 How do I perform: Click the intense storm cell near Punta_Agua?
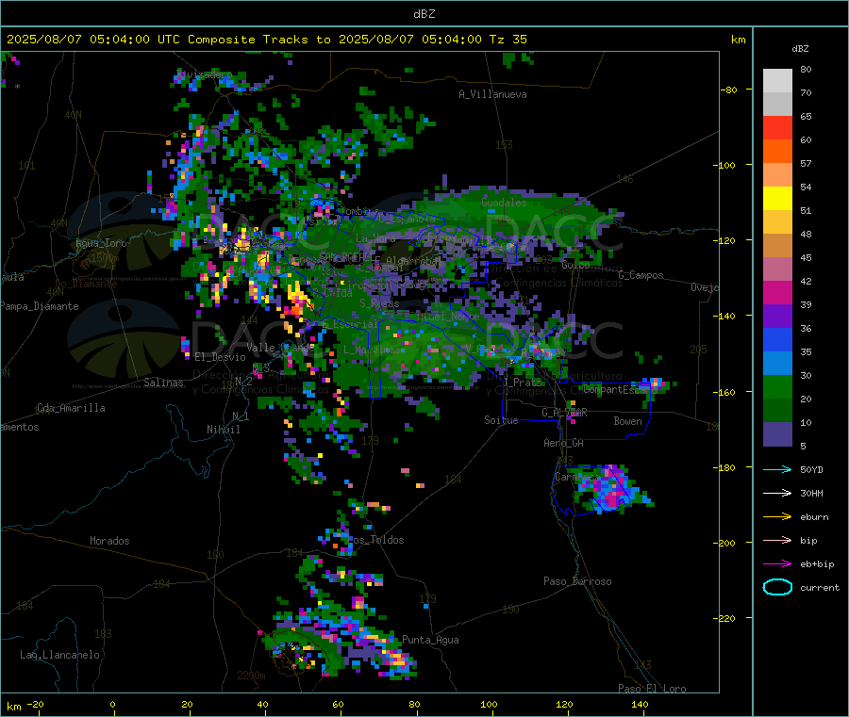pyautogui.click(x=398, y=660)
